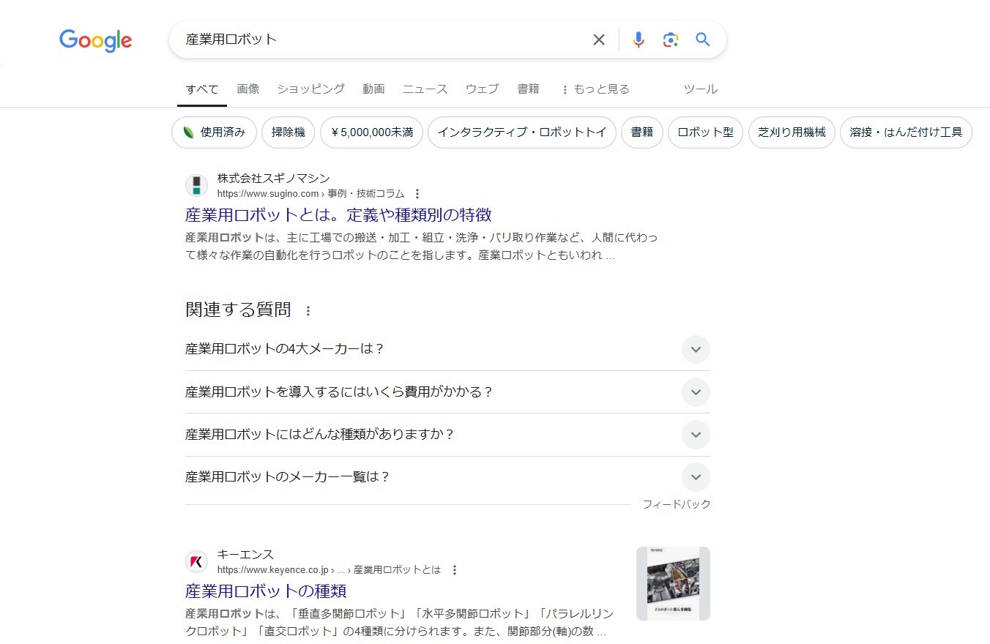Apply the 溶接・はんだ付け工具 filter chip
Image resolution: width=990 pixels, height=644 pixels.
[x=906, y=132]
